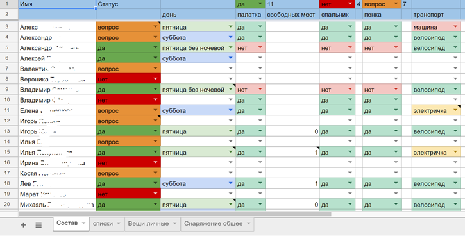Select row 13 header number
Viewport: 465px width, 236px height.
click(x=7, y=131)
